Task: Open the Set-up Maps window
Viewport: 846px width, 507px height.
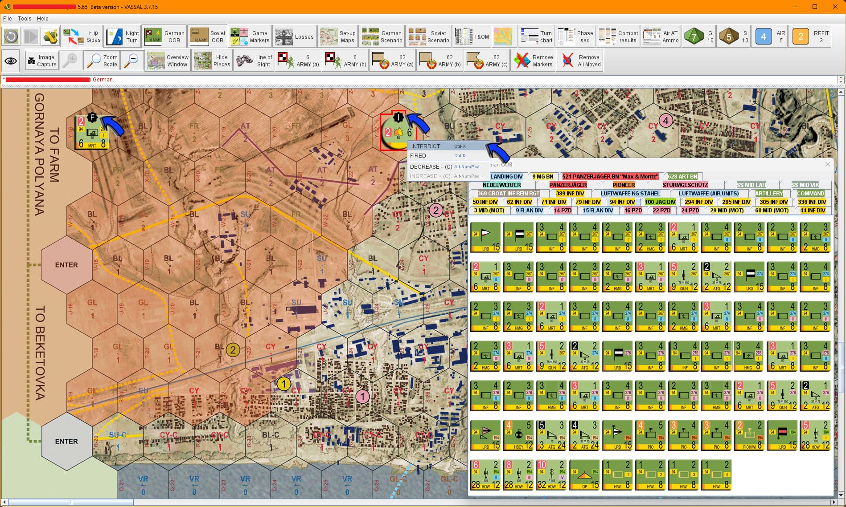Action: pos(338,37)
